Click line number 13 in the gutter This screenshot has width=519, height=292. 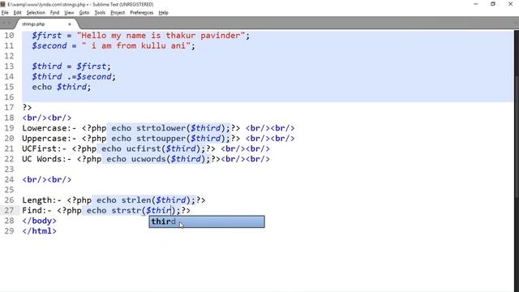pyautogui.click(x=9, y=67)
